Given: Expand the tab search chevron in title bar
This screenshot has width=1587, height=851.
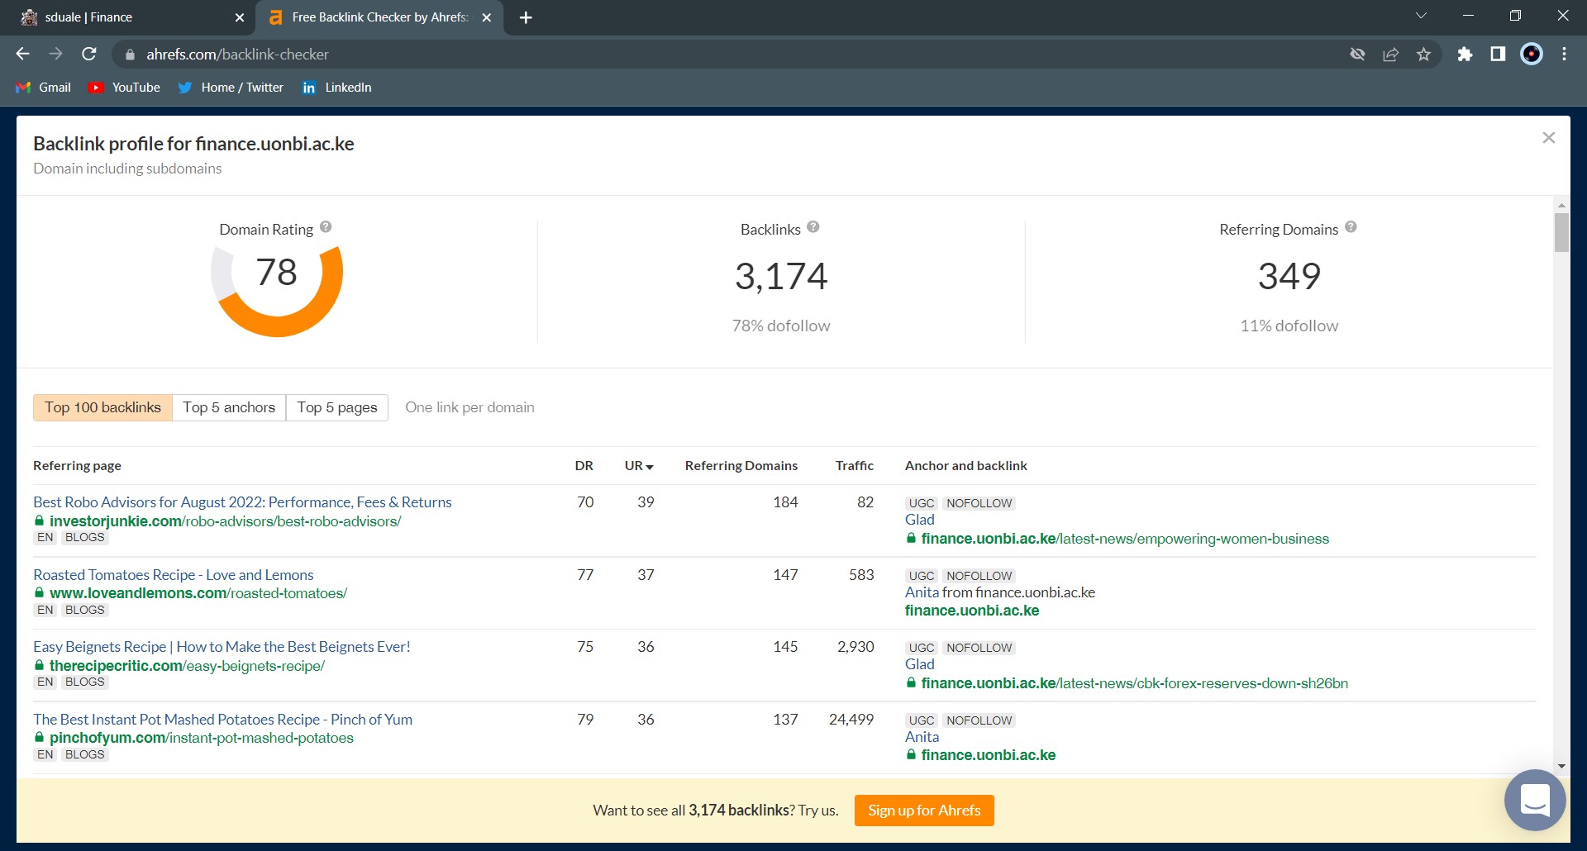Looking at the screenshot, I should [x=1421, y=17].
